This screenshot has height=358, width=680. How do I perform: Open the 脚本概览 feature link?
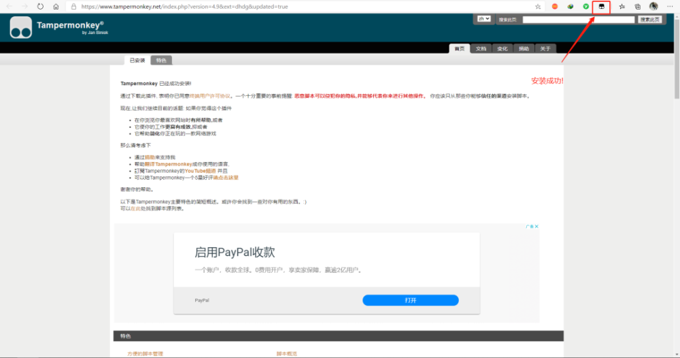287,354
